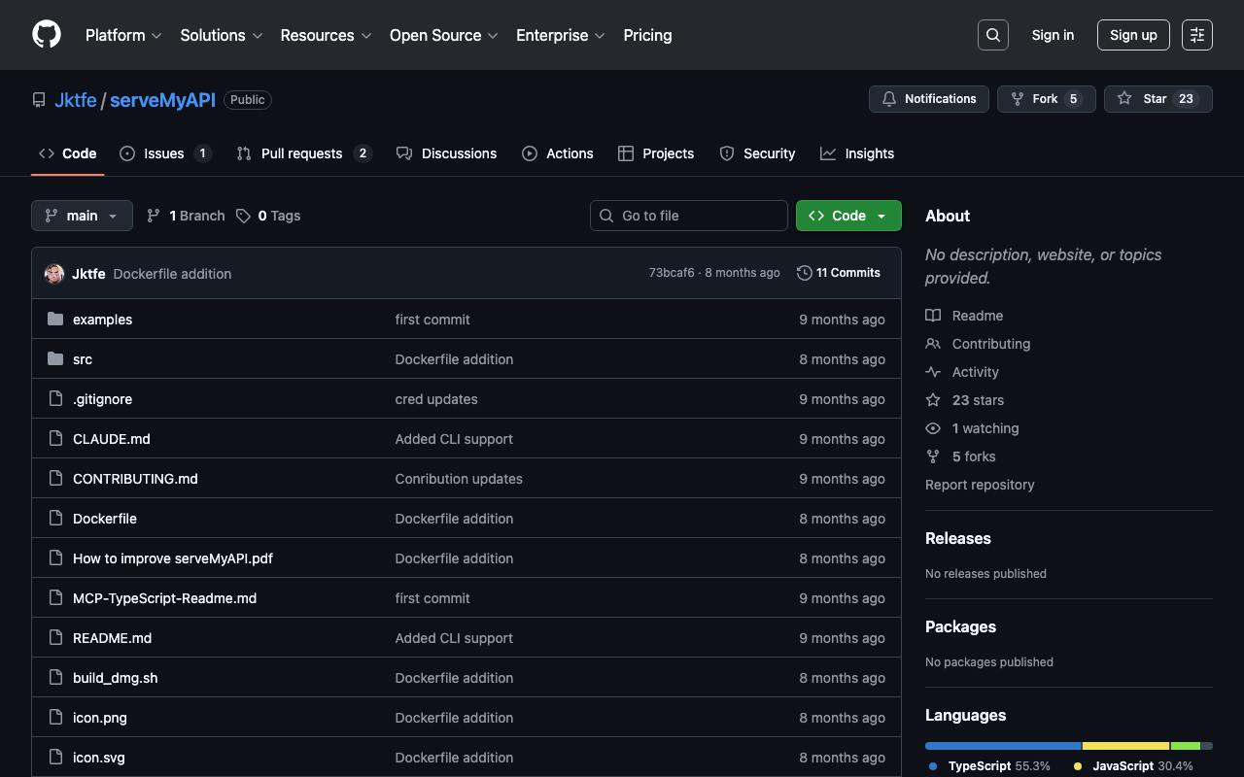
Task: Fork the repository
Action: [x=1046, y=99]
